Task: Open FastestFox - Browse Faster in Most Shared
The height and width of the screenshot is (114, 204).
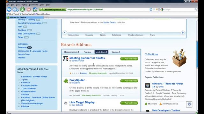Action: [34, 77]
